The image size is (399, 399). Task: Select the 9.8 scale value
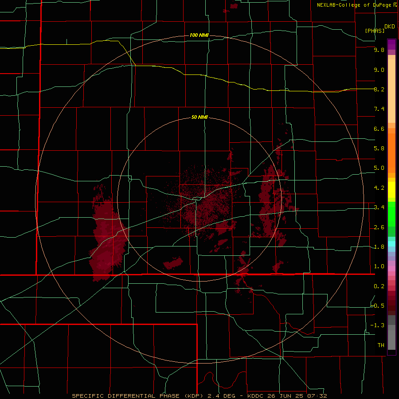(x=379, y=50)
